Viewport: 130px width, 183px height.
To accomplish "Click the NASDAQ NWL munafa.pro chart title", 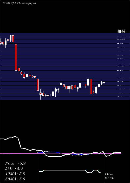I will 19,3.
